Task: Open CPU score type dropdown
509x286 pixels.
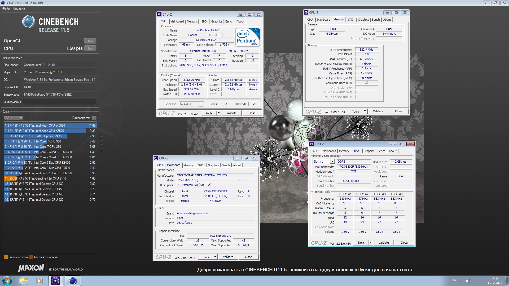Action: tap(13, 118)
